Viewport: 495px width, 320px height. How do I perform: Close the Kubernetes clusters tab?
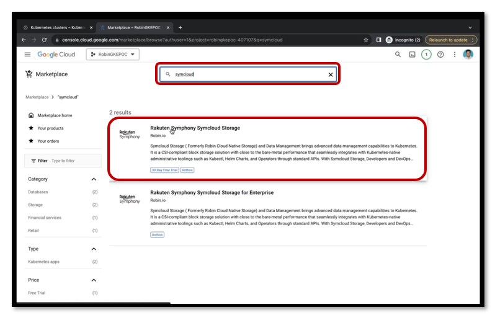(x=91, y=27)
